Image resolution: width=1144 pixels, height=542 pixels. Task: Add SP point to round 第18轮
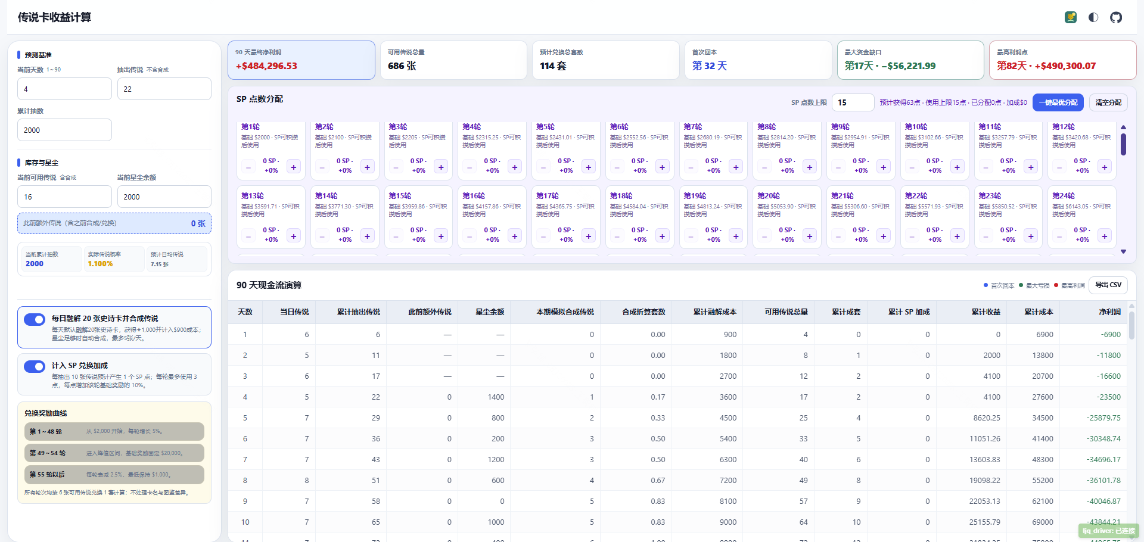pyautogui.click(x=662, y=236)
